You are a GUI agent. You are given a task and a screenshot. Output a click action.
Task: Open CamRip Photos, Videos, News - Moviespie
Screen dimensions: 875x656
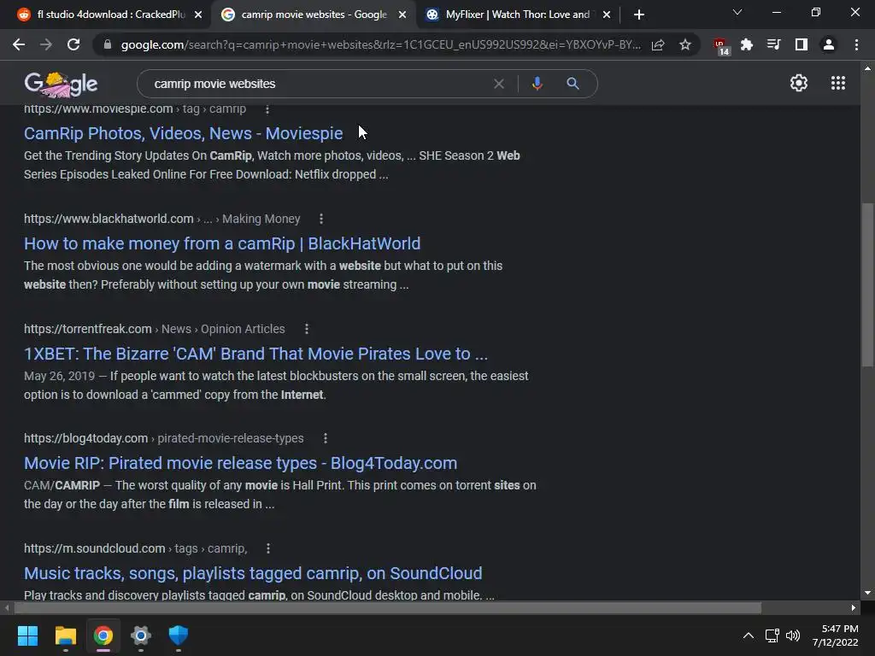[183, 133]
